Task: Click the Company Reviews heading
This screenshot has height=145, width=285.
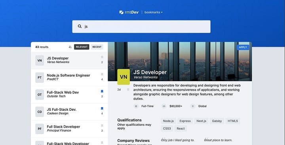Action: click(x=133, y=141)
